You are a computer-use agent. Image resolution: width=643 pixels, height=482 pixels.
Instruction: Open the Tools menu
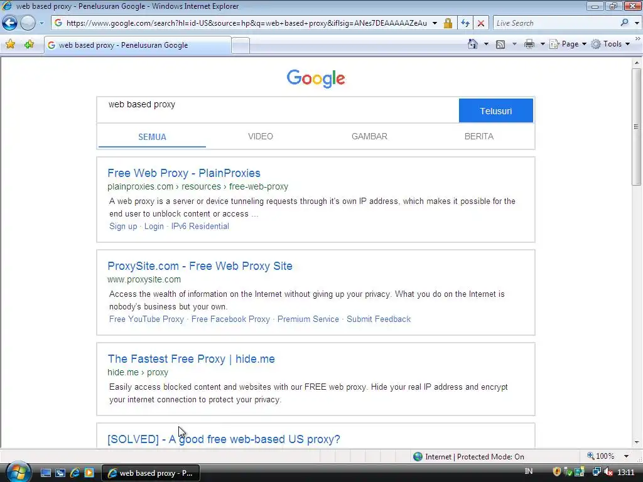610,44
